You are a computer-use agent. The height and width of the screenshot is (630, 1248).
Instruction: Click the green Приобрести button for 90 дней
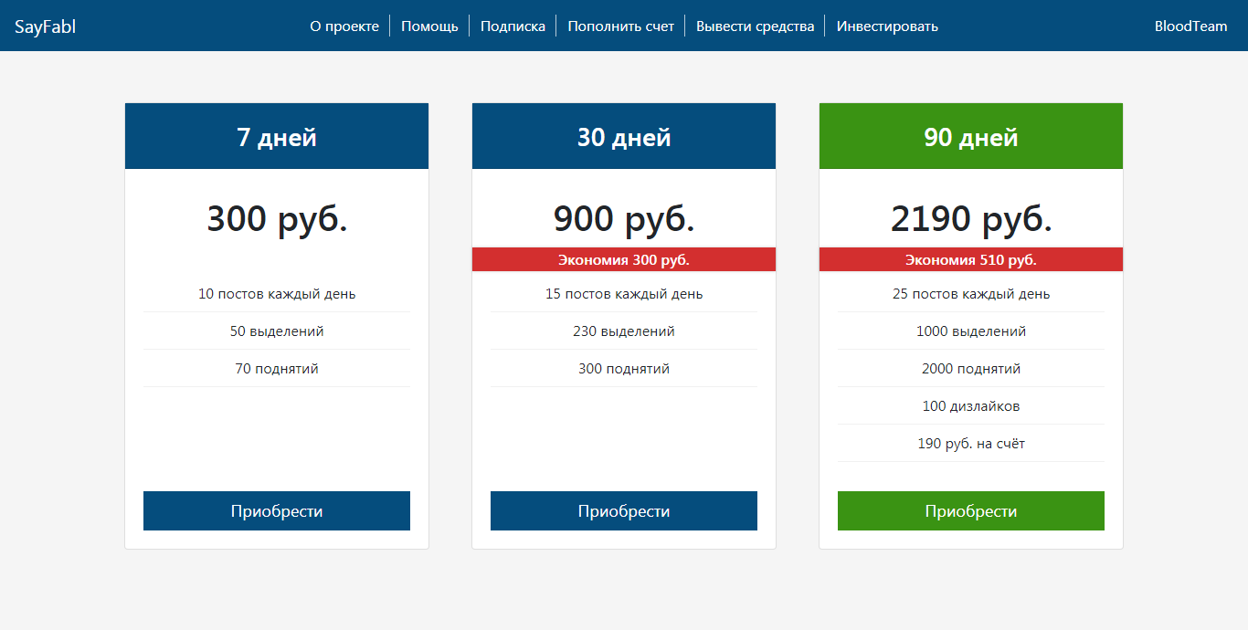tap(971, 511)
